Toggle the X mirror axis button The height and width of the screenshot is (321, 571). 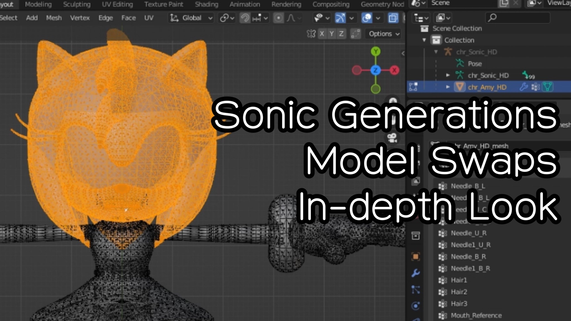[321, 34]
